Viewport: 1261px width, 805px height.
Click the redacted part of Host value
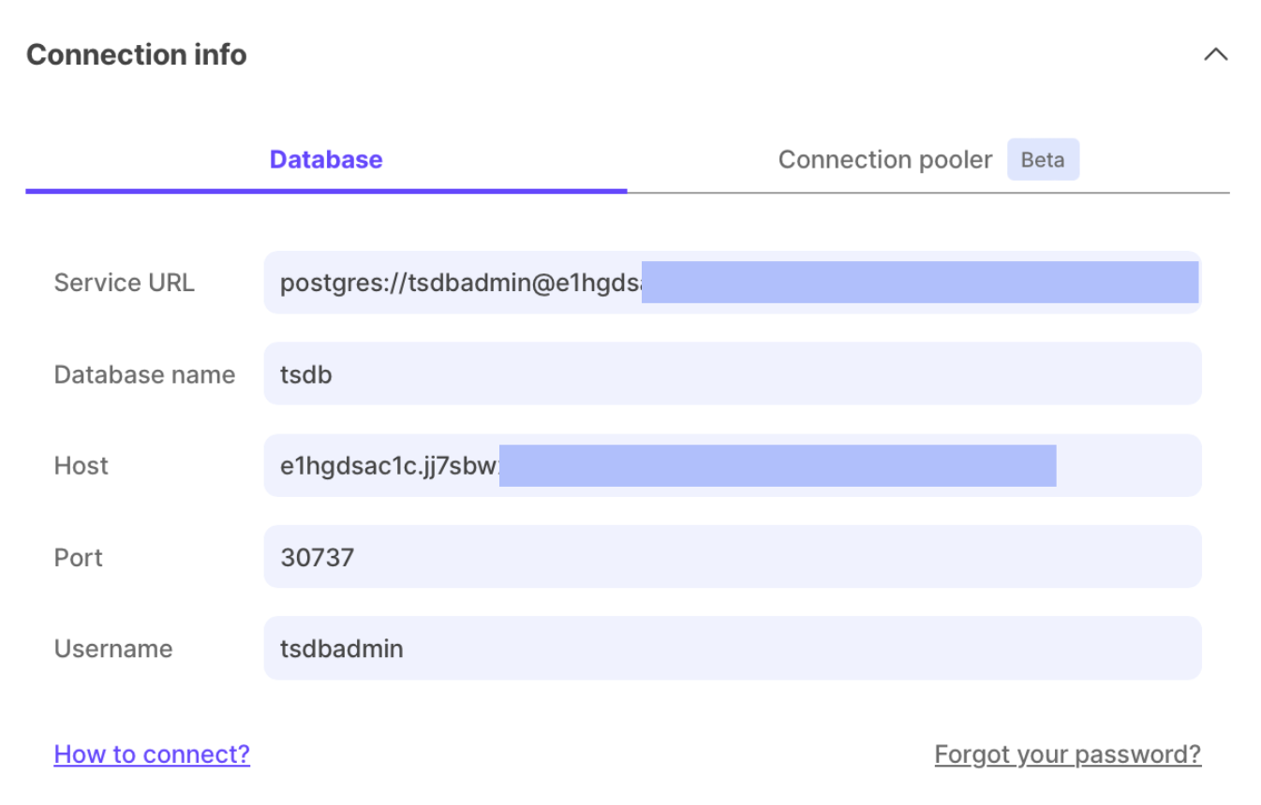(x=777, y=466)
